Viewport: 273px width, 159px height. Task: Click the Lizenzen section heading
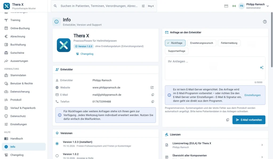click(175, 135)
